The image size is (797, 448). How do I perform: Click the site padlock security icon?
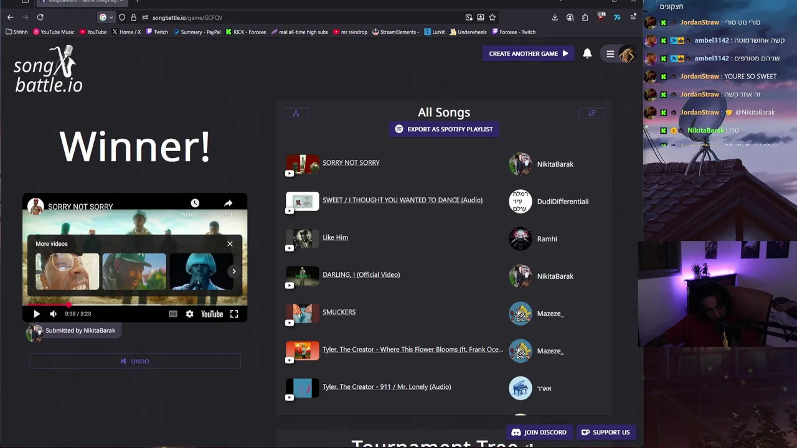(x=133, y=17)
